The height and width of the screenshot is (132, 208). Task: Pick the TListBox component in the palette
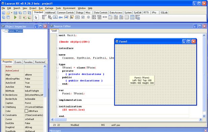(x=94, y=17)
